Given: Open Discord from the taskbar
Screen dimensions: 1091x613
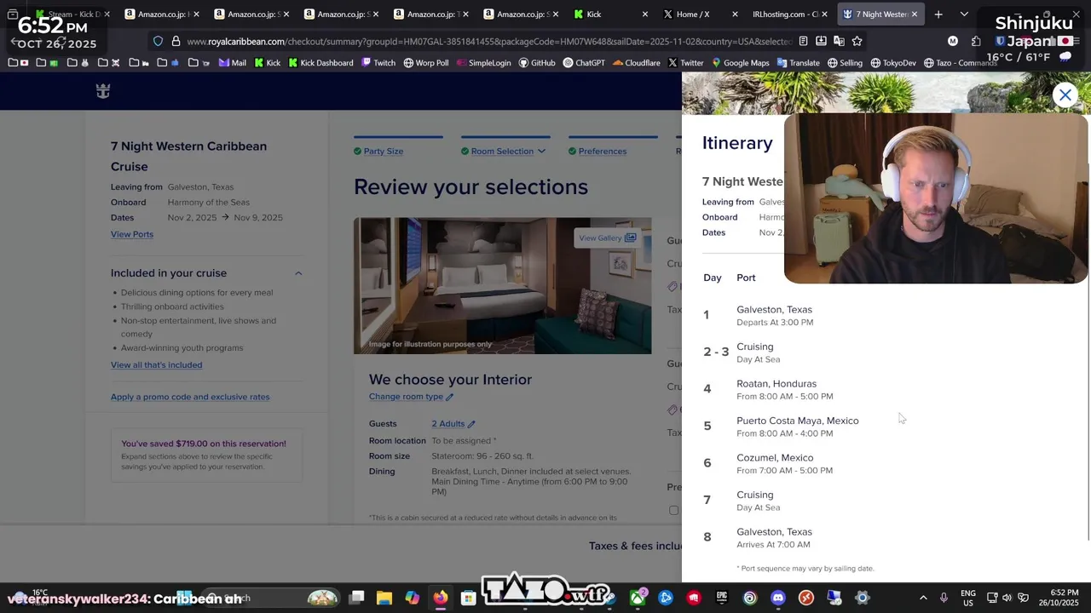Looking at the screenshot, I should (778, 598).
